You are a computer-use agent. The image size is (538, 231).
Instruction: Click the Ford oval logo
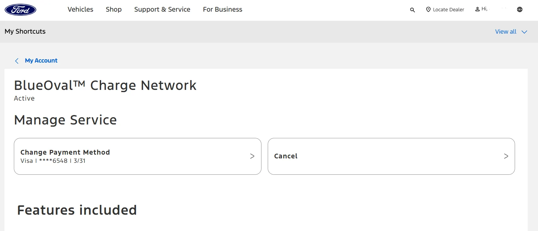(x=20, y=10)
